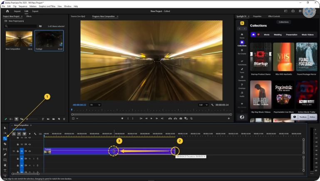Play the sequence in Program monitor

tap(151, 118)
